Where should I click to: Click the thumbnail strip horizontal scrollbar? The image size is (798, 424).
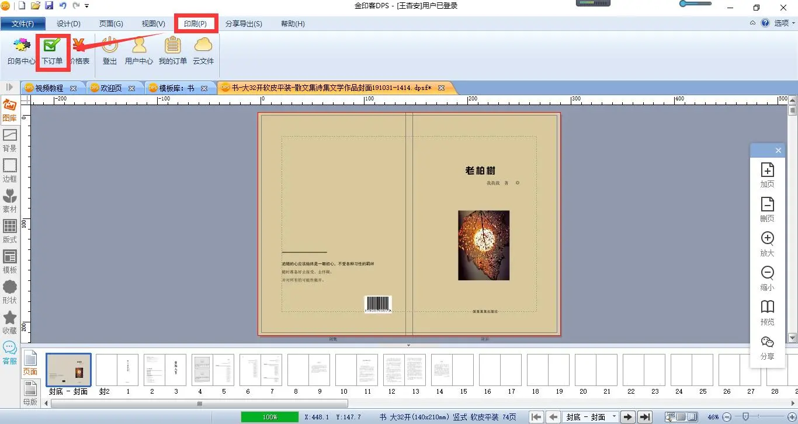click(200, 403)
